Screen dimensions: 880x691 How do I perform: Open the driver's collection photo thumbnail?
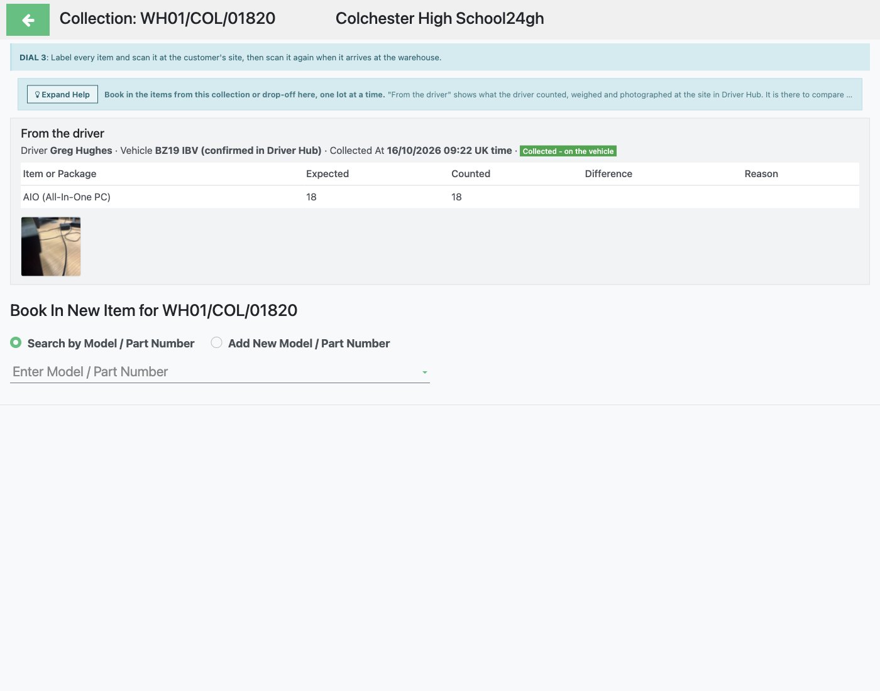click(51, 246)
